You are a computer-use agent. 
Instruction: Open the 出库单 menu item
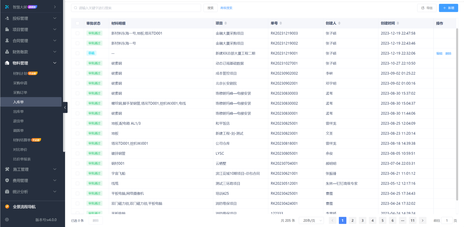(18, 111)
